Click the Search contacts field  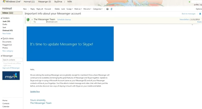pyautogui.click(x=12, y=60)
